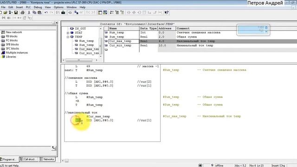This screenshot has height=167, width=297.
Task: Print the block via printer icon
Action: [22, 13]
